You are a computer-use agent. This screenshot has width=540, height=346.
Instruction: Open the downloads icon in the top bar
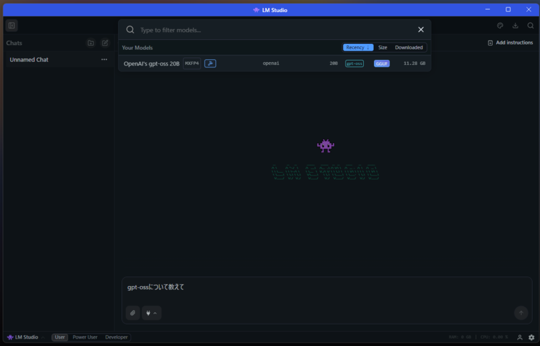pos(516,26)
